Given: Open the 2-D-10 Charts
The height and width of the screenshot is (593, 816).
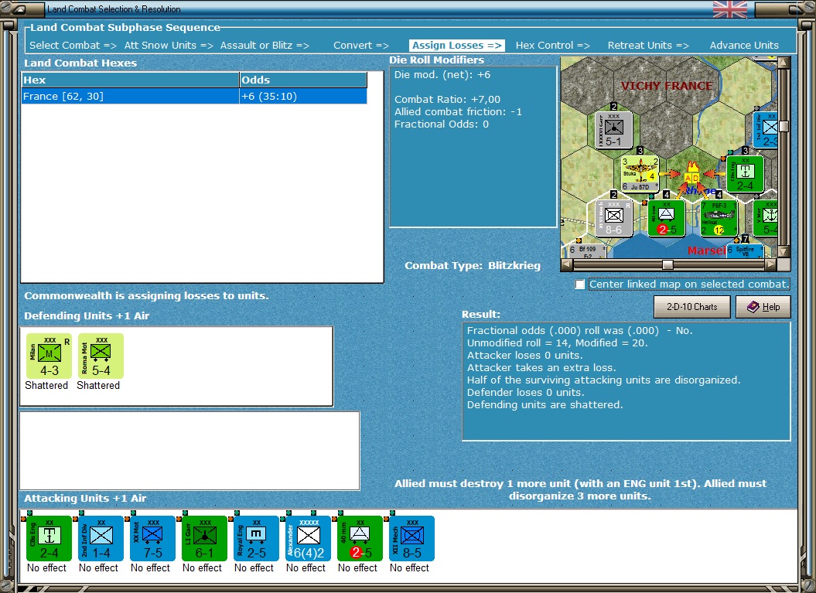Looking at the screenshot, I should pos(691,307).
